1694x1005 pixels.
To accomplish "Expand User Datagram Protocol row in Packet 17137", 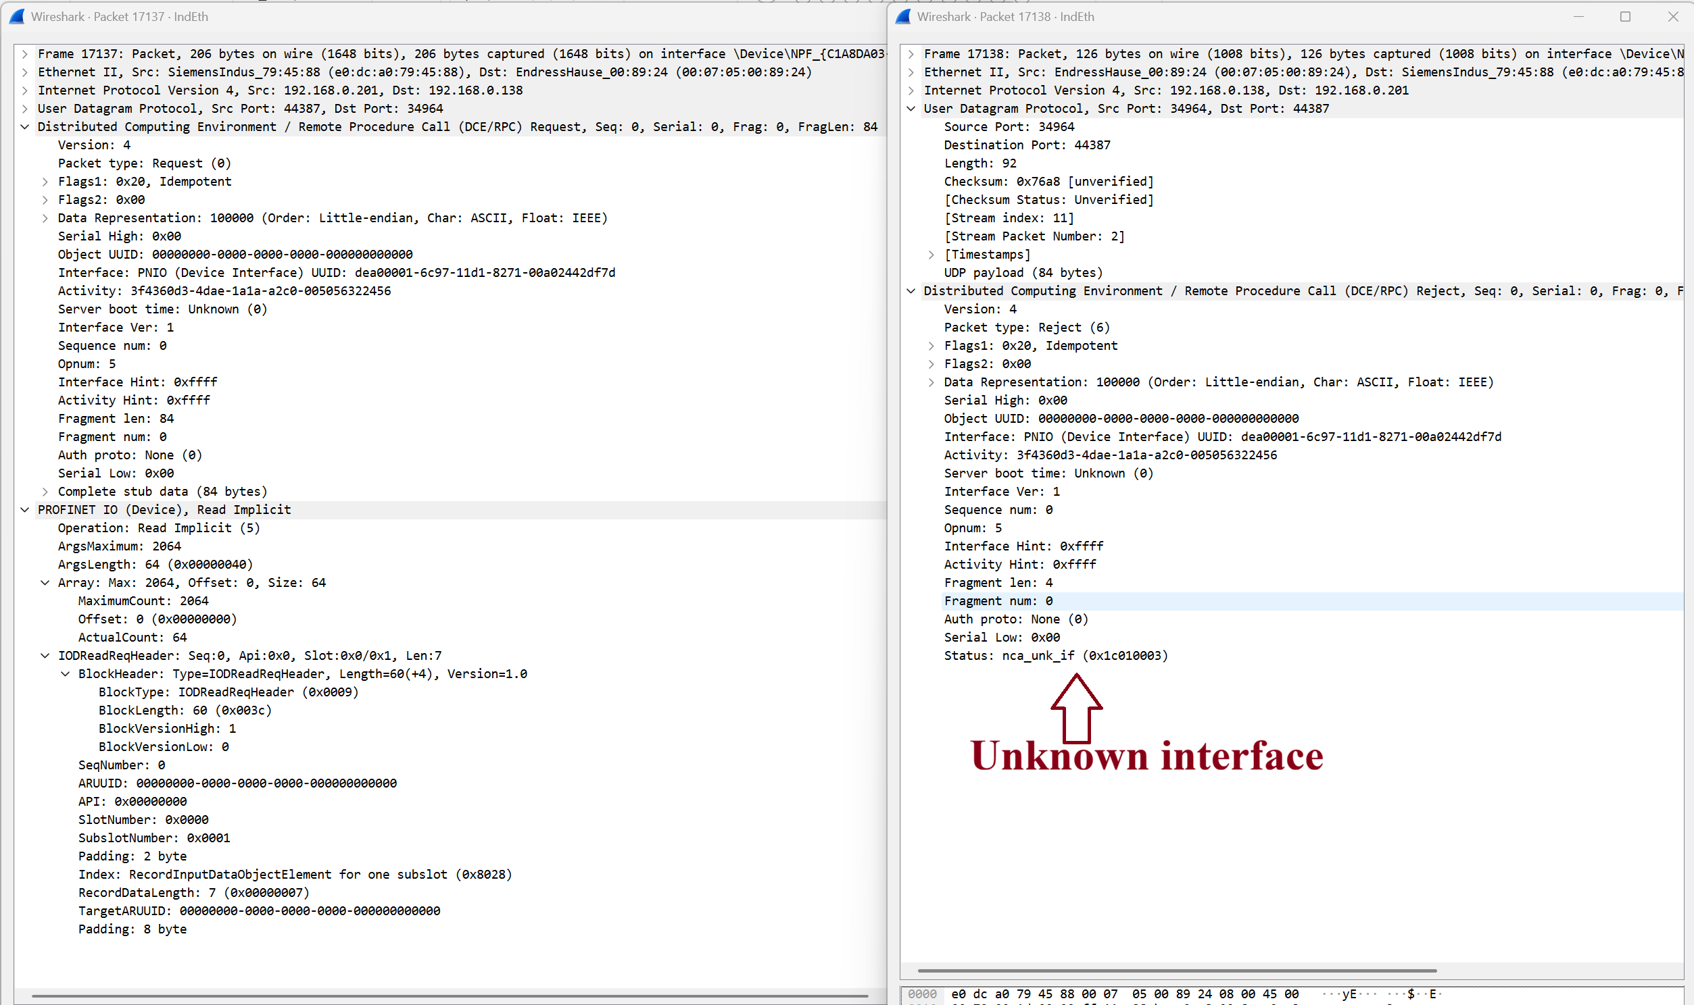I will click(24, 109).
